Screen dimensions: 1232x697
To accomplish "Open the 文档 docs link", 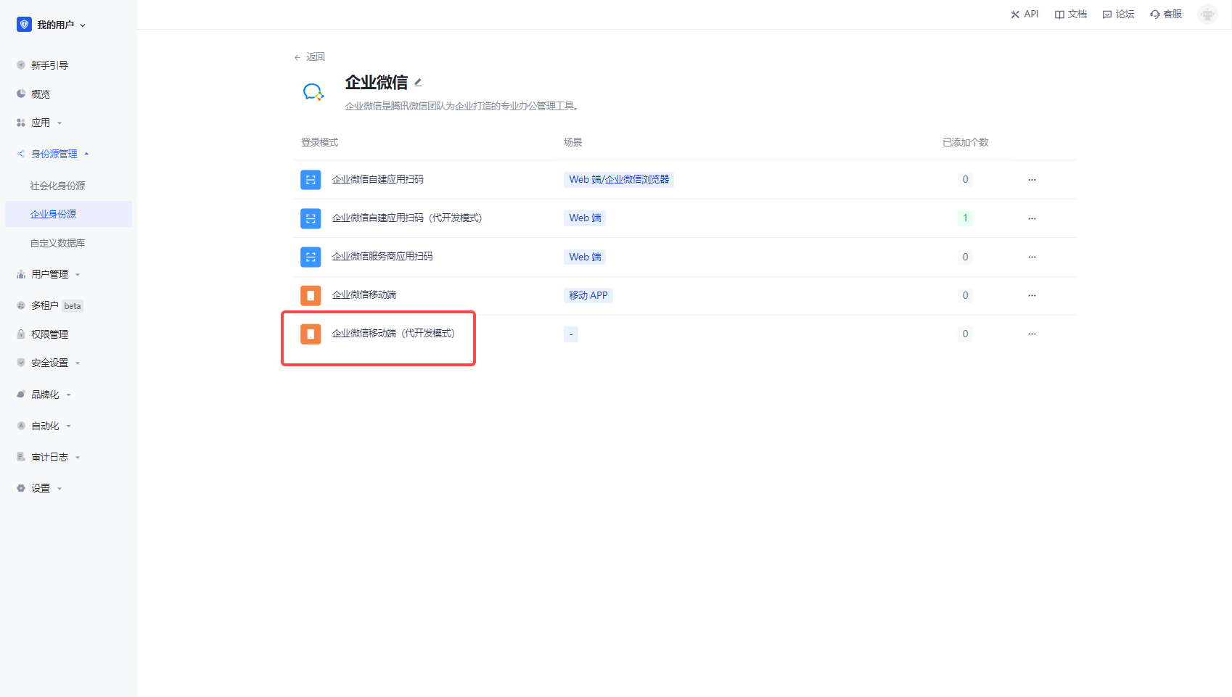I will tap(1071, 14).
